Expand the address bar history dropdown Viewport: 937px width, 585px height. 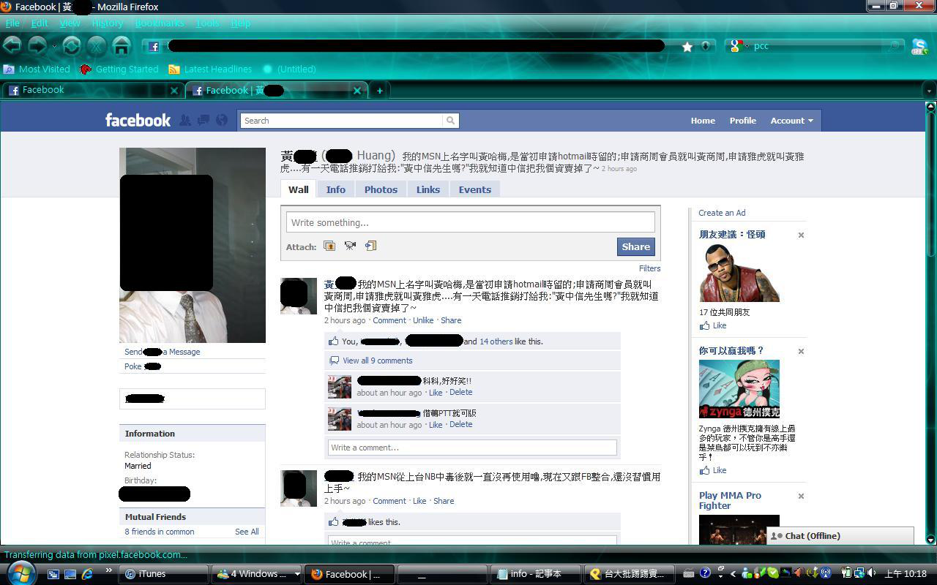706,46
